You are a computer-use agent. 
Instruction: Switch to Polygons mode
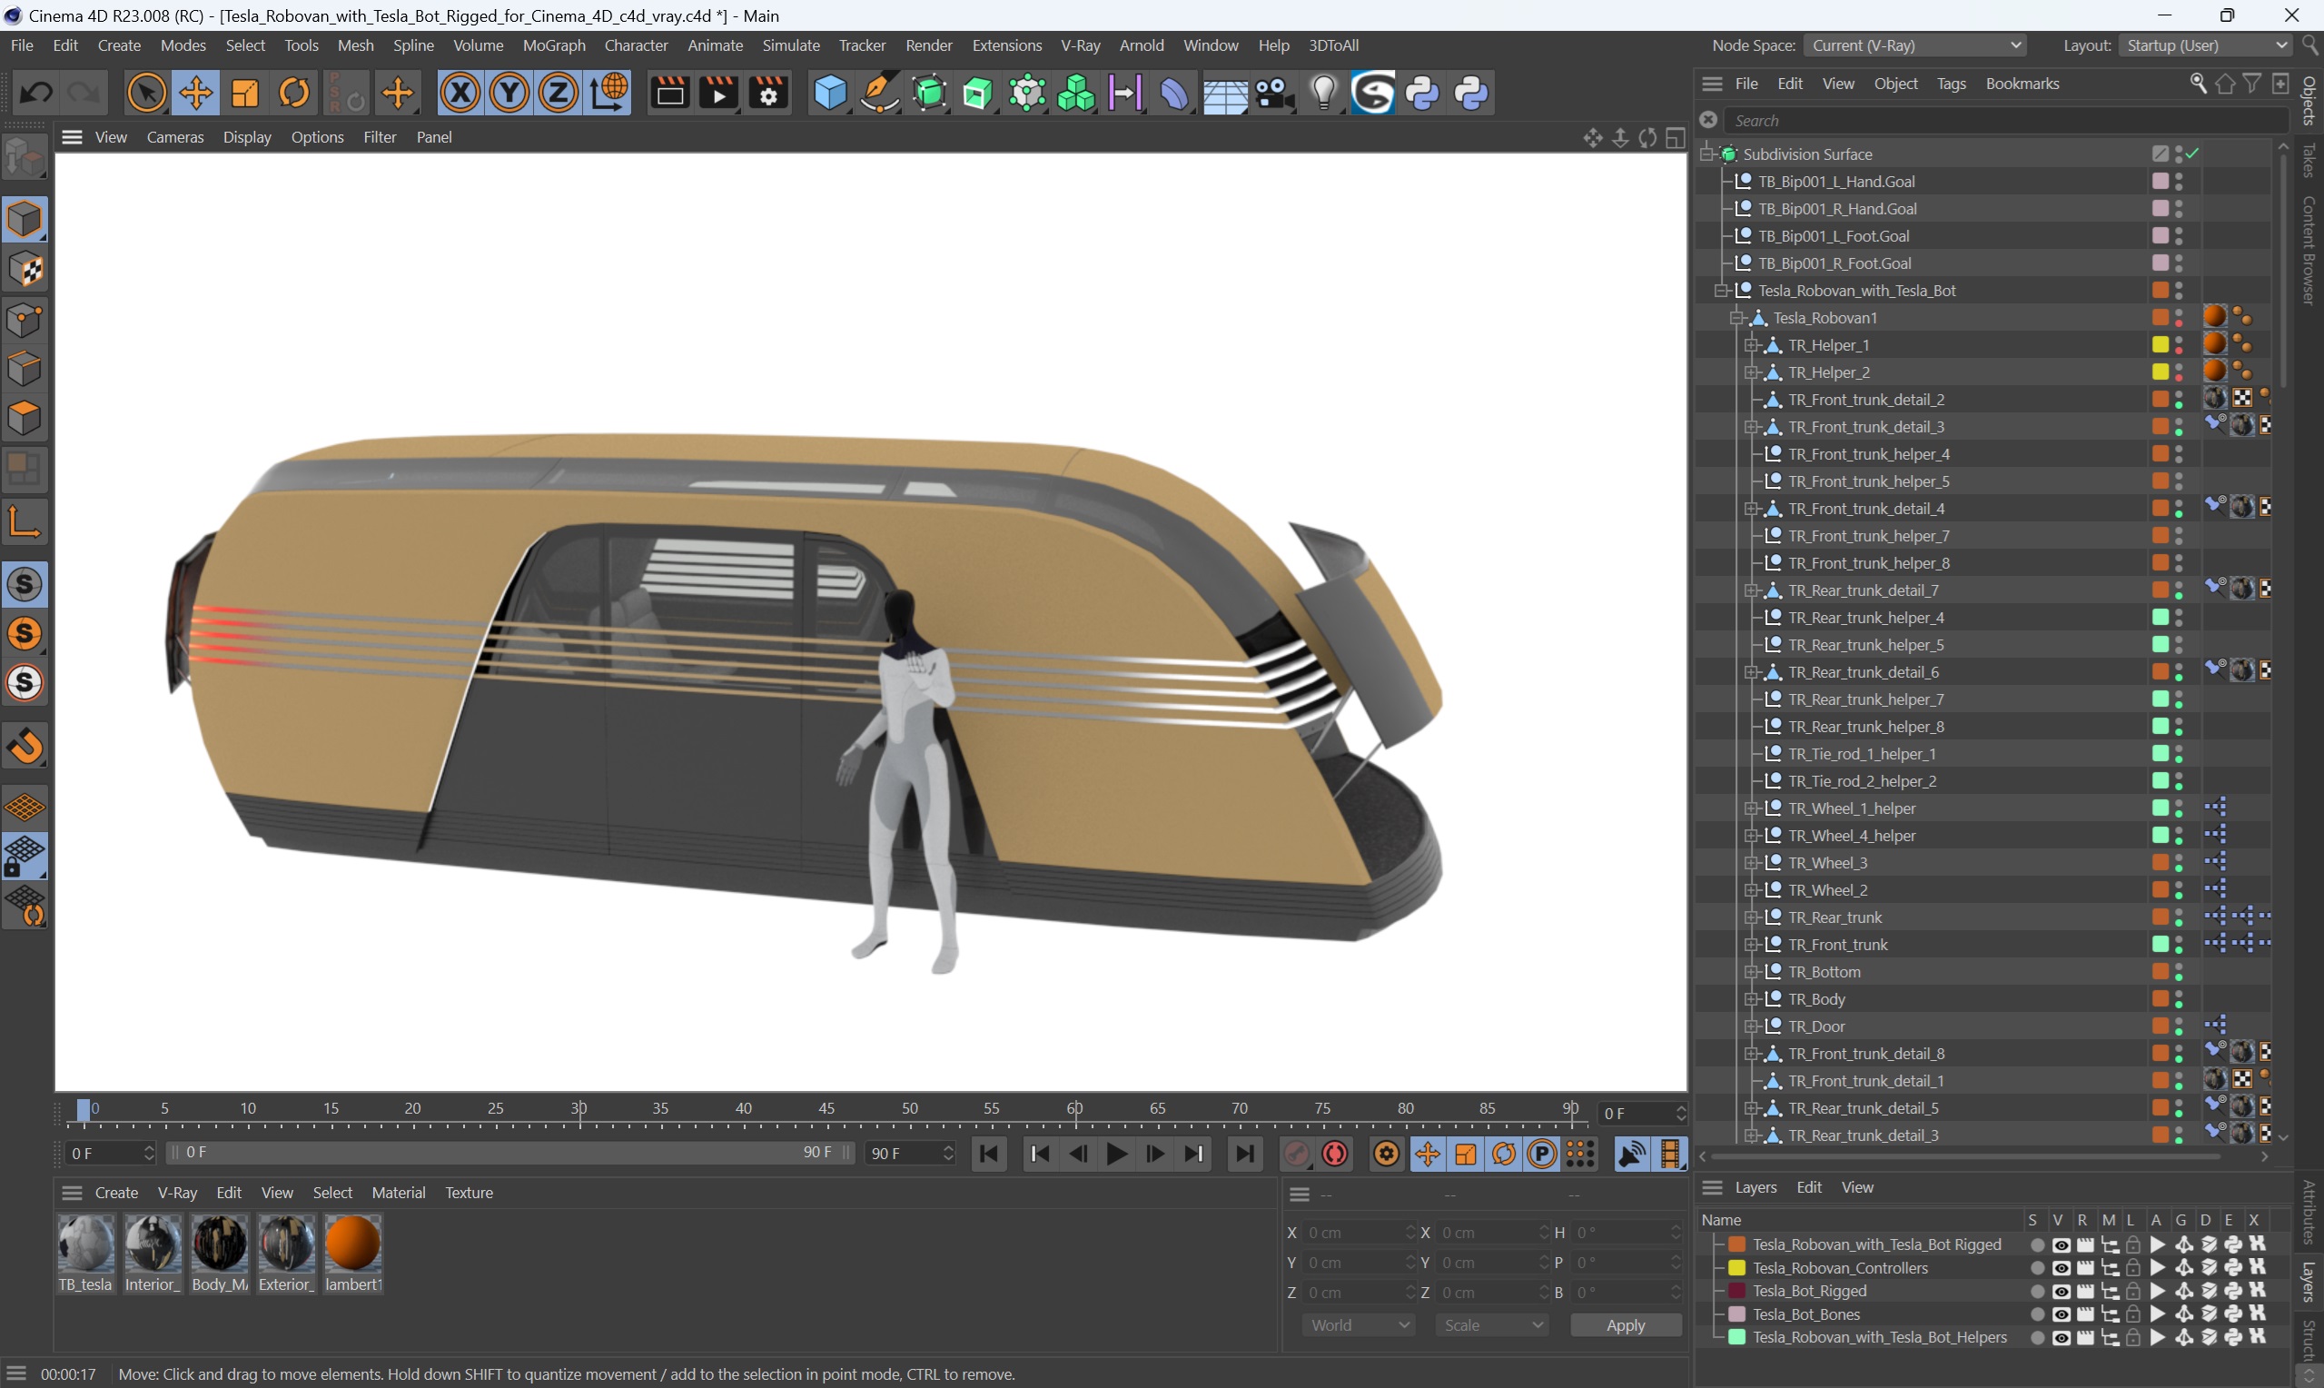click(25, 417)
